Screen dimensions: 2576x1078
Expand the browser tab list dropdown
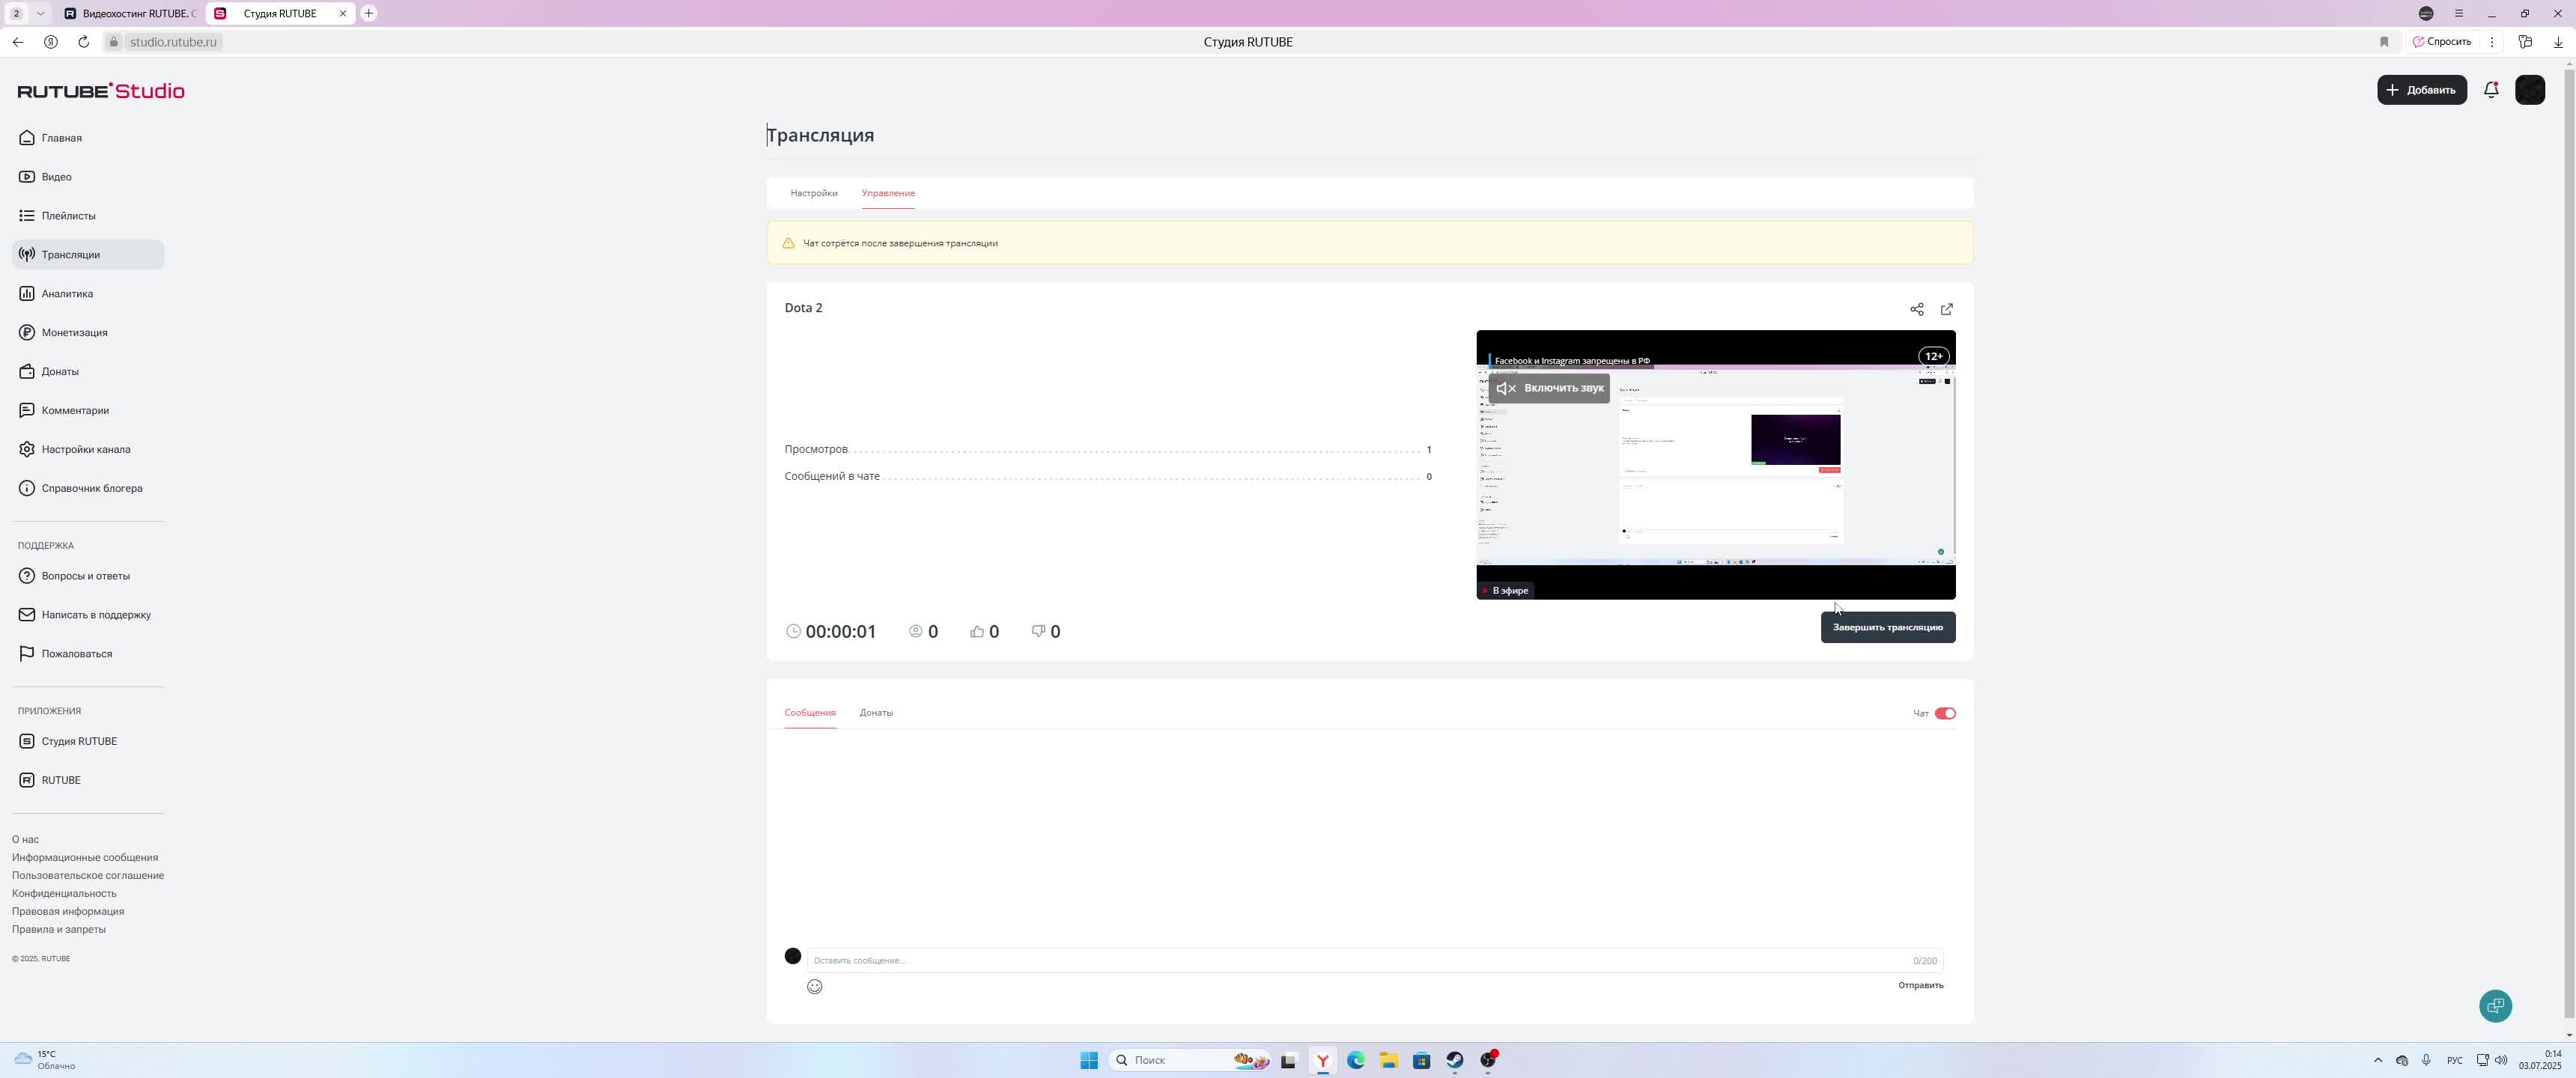click(x=40, y=14)
